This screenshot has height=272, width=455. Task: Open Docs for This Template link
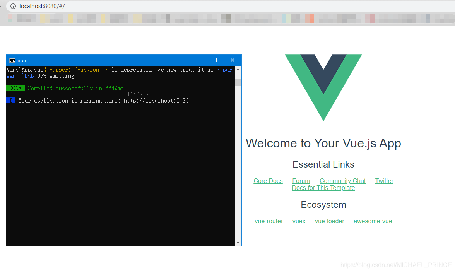(323, 188)
